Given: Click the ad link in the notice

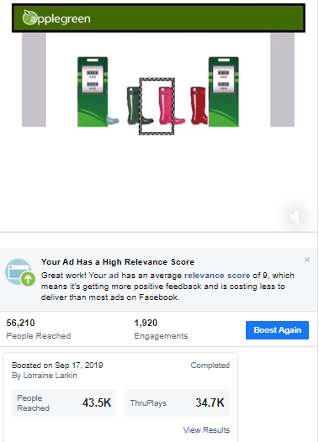Looking at the screenshot, I should (114, 276).
